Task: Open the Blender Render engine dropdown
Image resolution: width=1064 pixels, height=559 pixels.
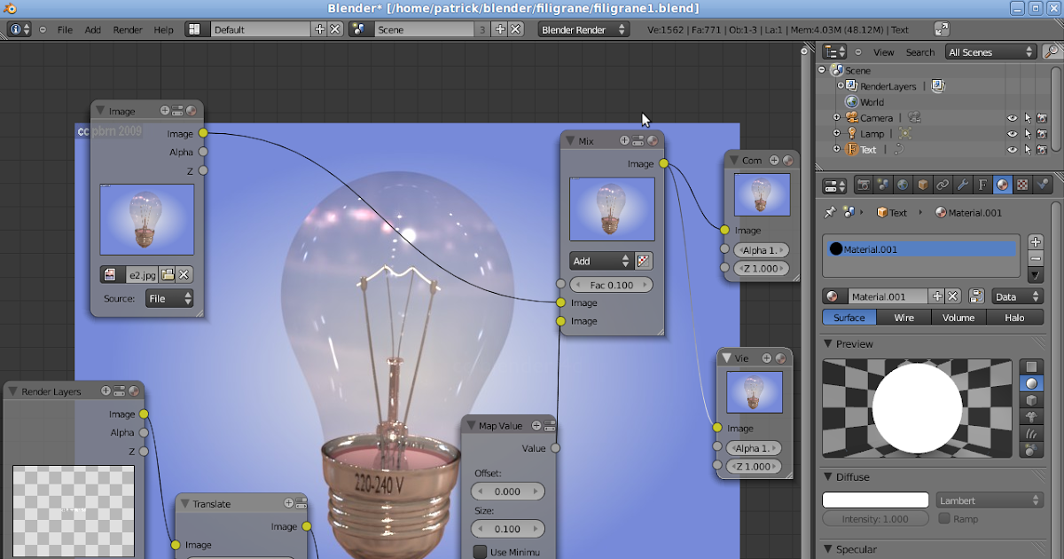Action: pyautogui.click(x=584, y=29)
